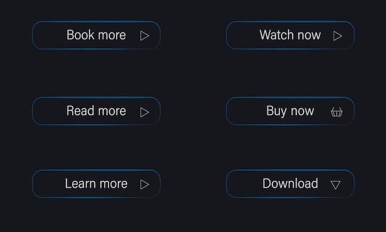
Task: Select the Watch now button
Action: [x=290, y=35]
